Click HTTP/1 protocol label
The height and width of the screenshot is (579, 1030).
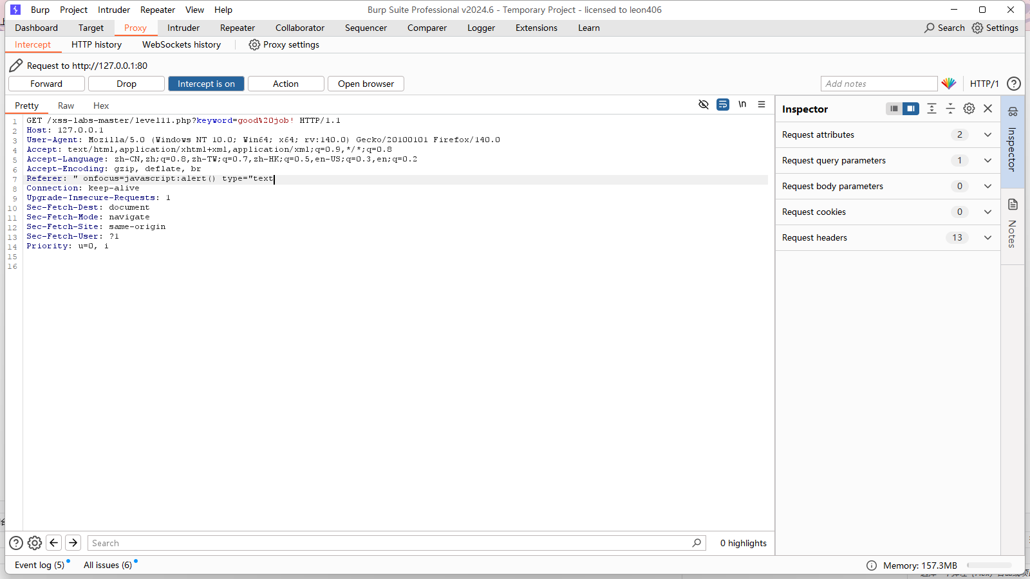[984, 84]
